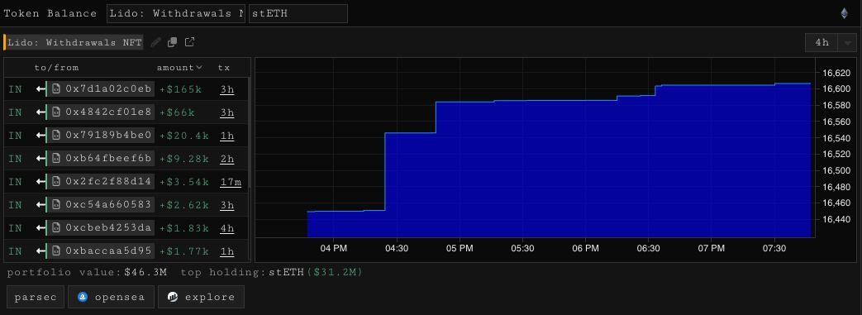Select address 0x79189b4be0

[108, 136]
